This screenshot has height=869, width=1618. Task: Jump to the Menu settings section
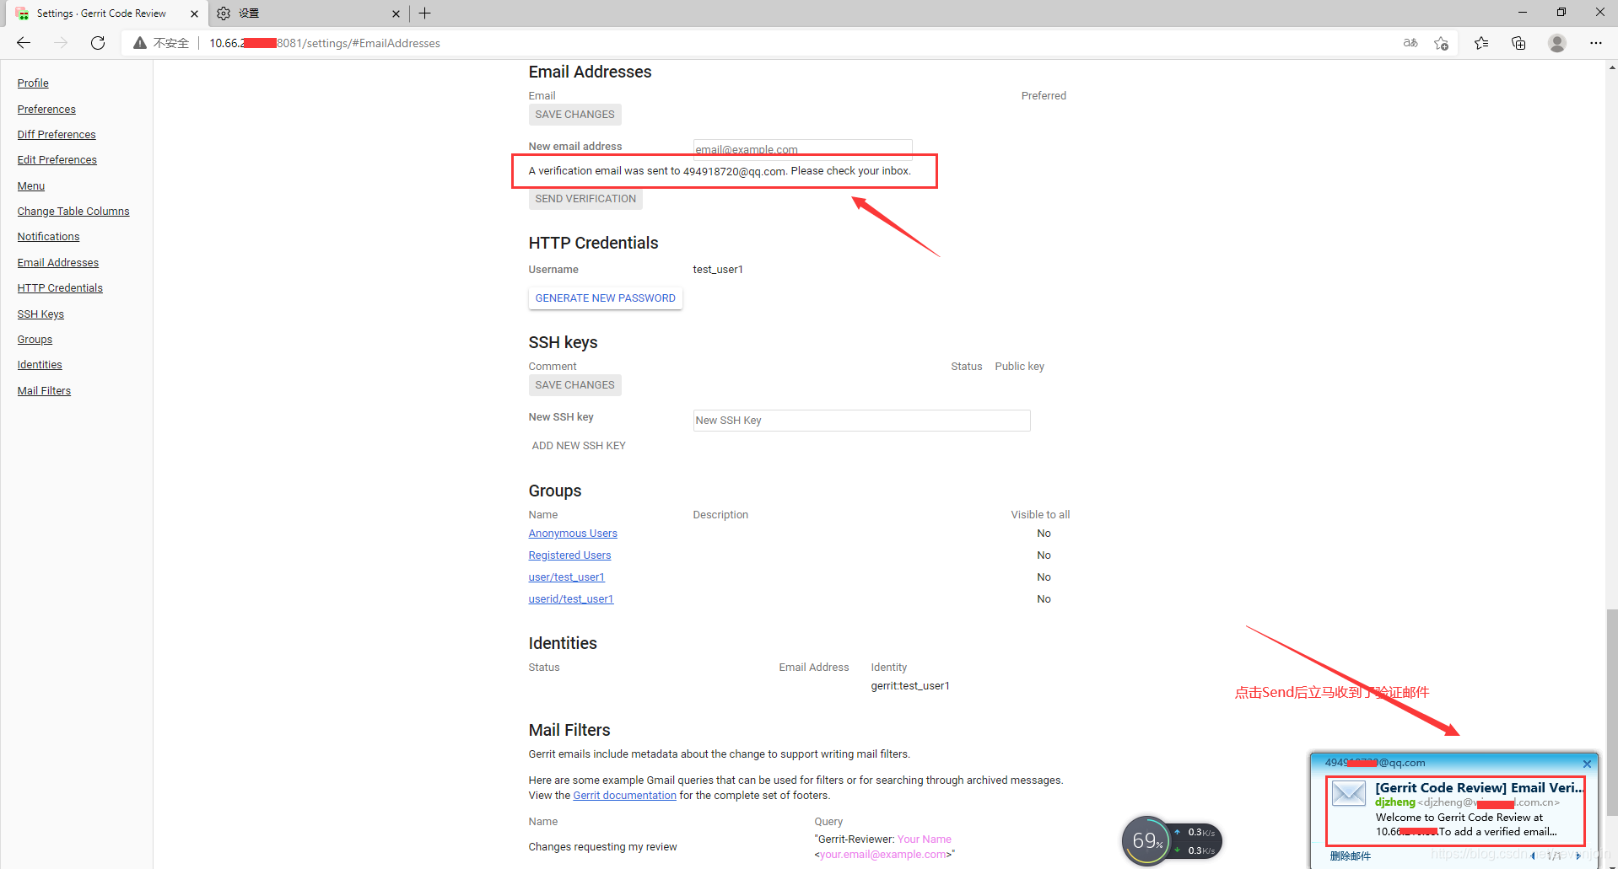pyautogui.click(x=31, y=185)
